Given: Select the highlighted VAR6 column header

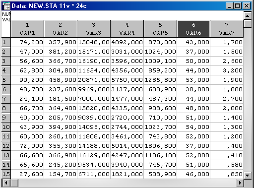Looking at the screenshot, I should tap(193, 29).
